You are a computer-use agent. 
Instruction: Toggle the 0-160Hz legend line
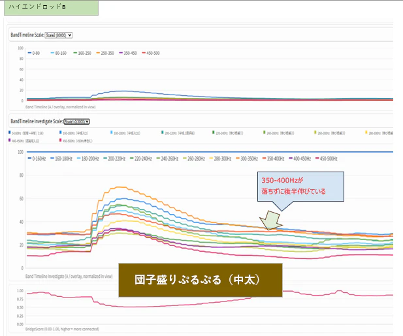(x=37, y=159)
